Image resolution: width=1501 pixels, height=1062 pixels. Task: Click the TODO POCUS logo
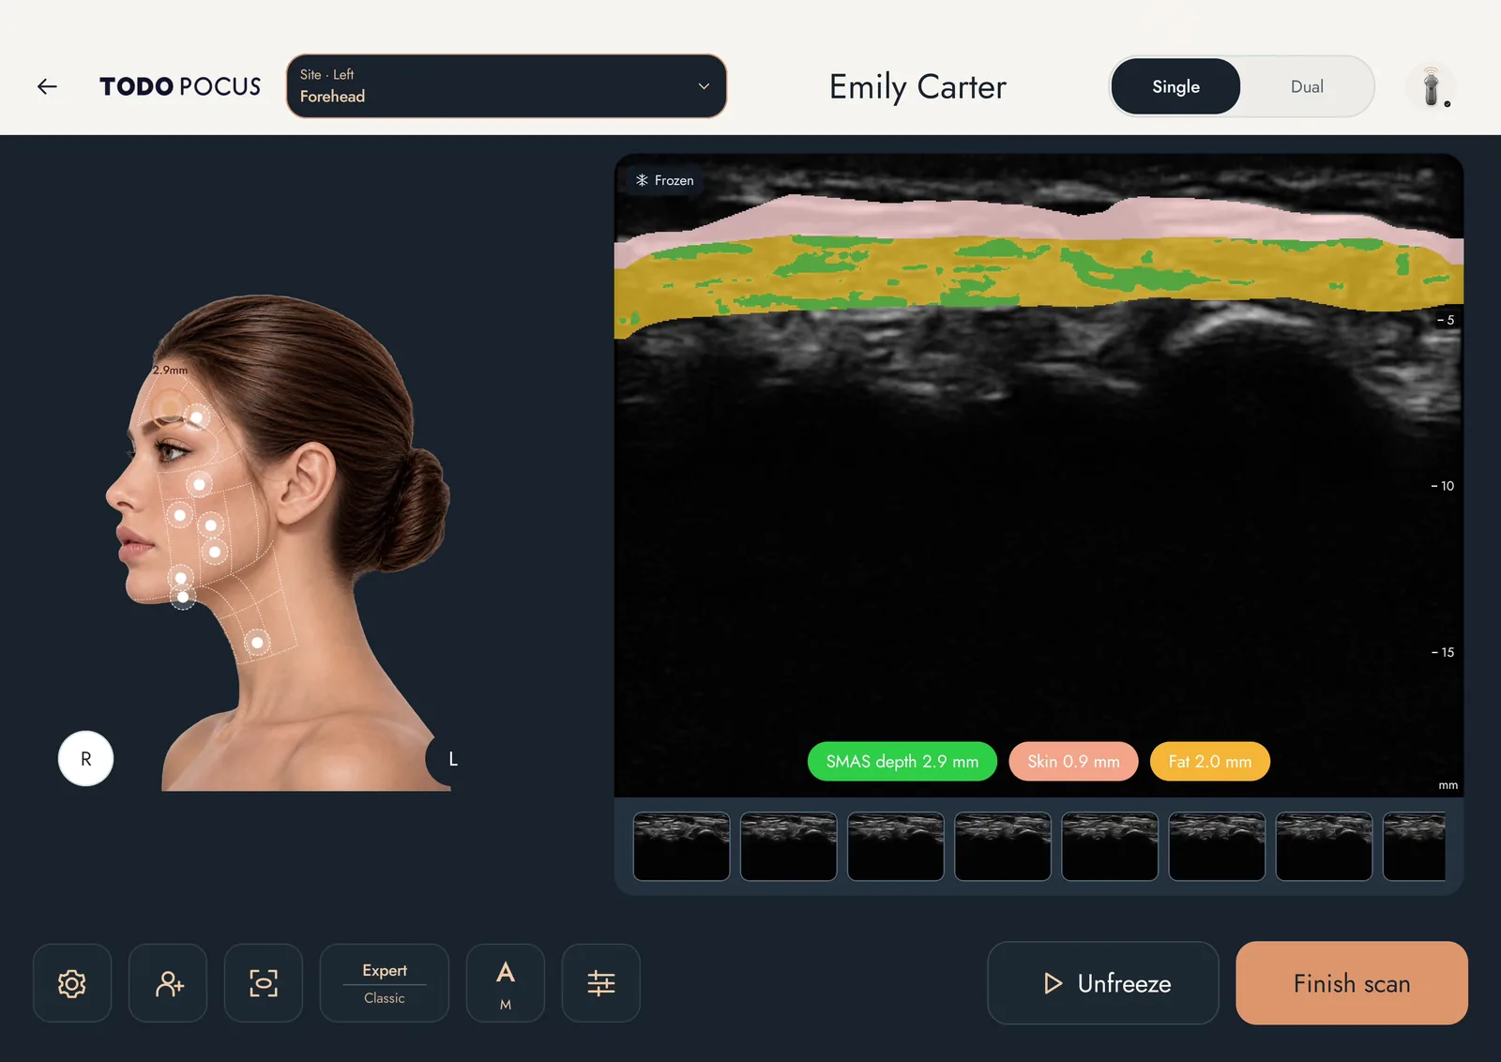click(180, 86)
